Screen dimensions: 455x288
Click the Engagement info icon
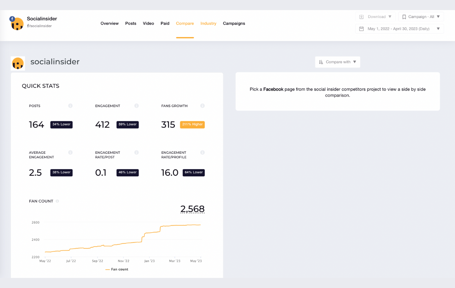(136, 106)
